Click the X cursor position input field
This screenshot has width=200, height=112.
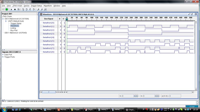tap(127, 96)
